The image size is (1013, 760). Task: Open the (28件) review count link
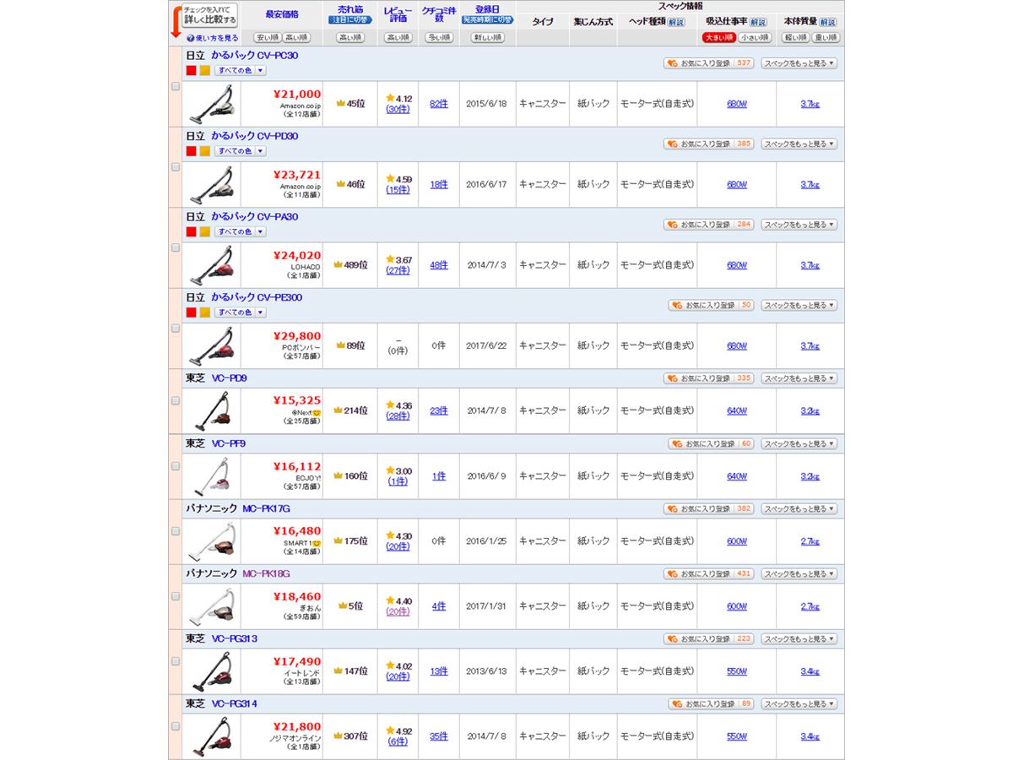(398, 416)
